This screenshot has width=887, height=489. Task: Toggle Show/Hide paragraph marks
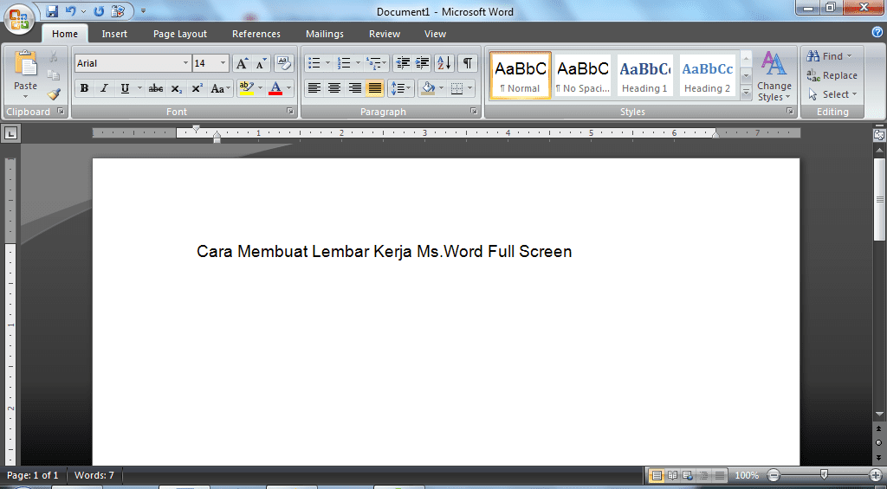click(x=468, y=63)
